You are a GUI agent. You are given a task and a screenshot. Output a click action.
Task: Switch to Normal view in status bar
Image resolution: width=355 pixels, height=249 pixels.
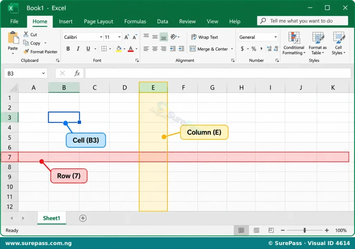click(241, 230)
